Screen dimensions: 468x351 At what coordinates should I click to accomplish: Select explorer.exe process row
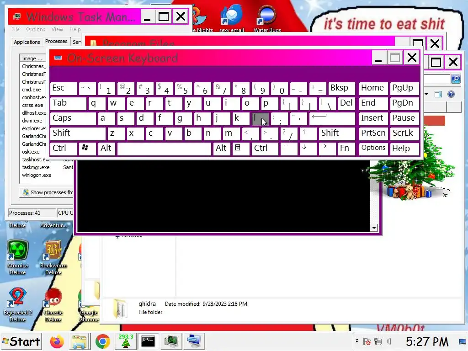34,128
